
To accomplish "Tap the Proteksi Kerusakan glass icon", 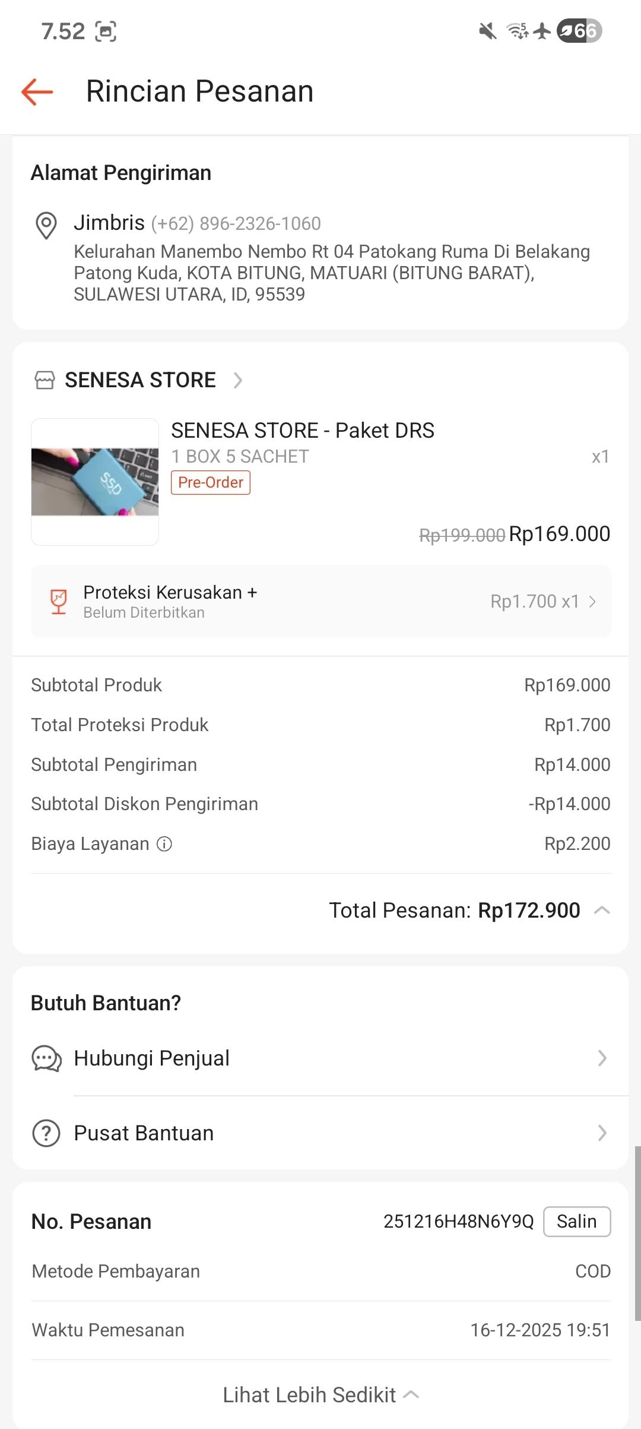I will click(x=58, y=602).
